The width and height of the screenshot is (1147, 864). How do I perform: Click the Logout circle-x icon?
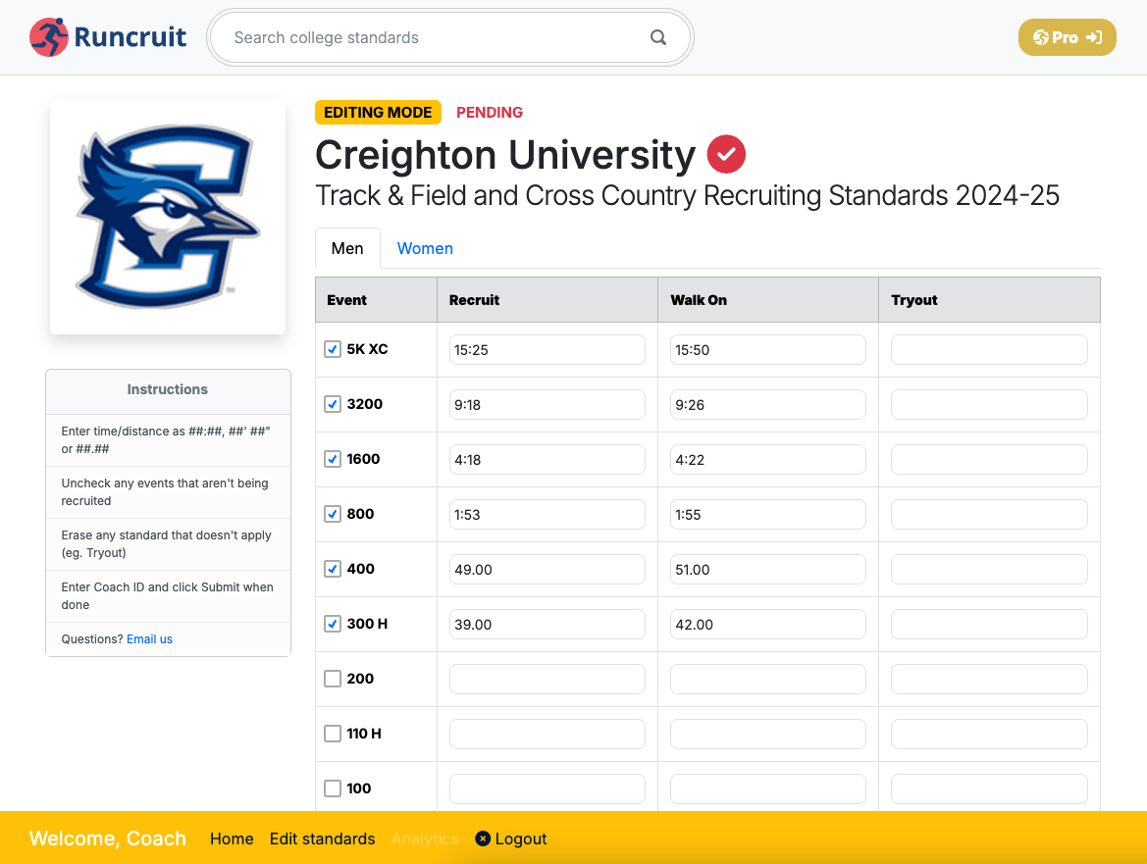483,839
